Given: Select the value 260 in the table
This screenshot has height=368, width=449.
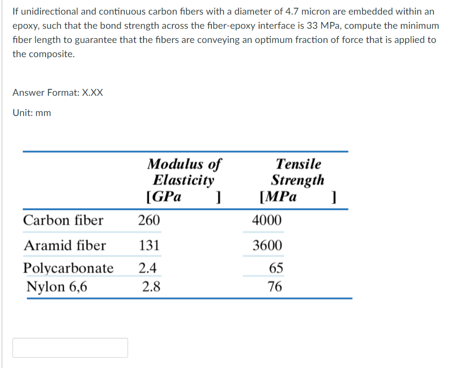Looking at the screenshot, I should [149, 220].
